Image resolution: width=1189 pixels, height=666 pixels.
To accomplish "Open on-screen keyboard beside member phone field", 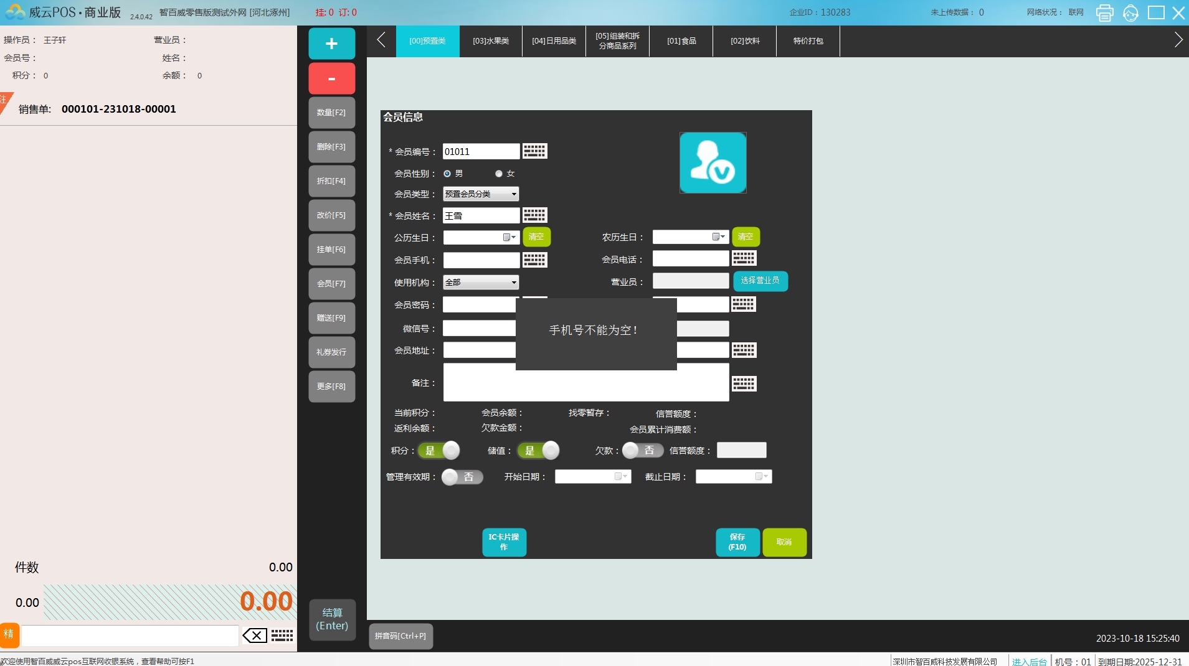I will pyautogui.click(x=534, y=260).
